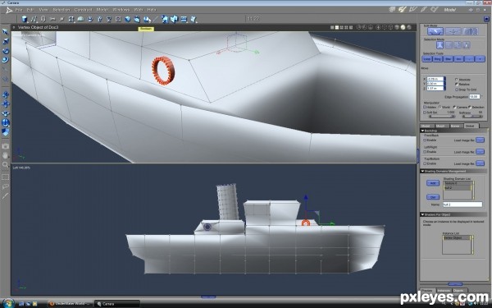Image resolution: width=492 pixels, height=308 pixels.
Task: Select the hand pan tool in the left toolbar
Action: point(6,155)
